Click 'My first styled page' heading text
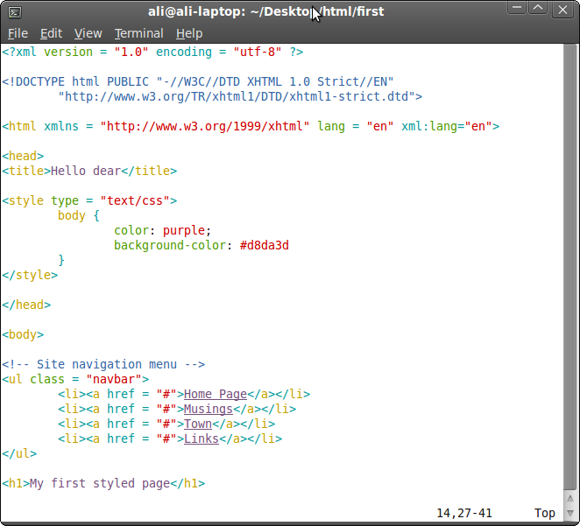 point(100,483)
